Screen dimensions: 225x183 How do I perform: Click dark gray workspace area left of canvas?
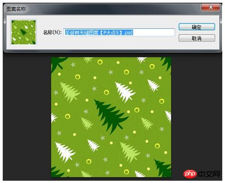click(27, 117)
